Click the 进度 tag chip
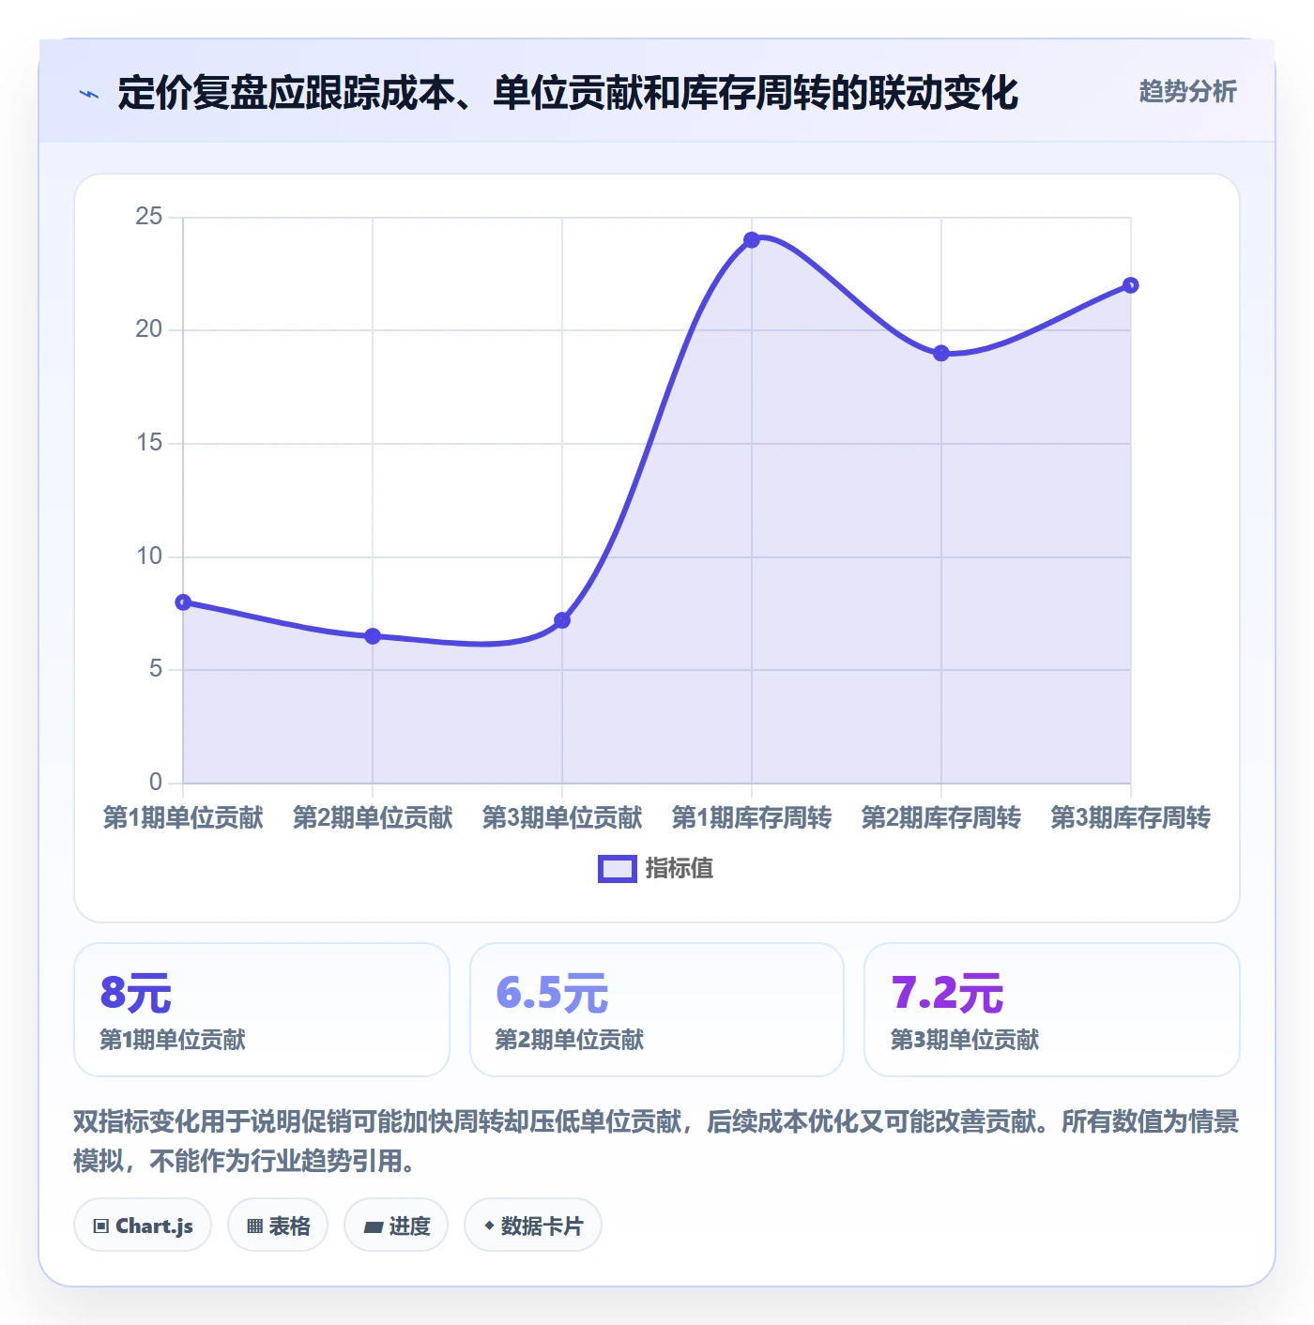This screenshot has height=1325, width=1314. 396,1226
